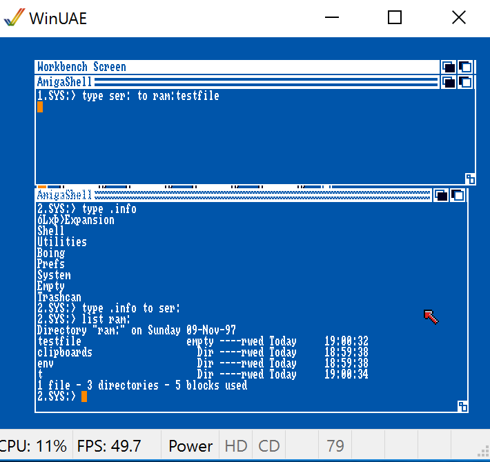The image size is (490, 462).
Task: Click the Workbench Screen depth gadget, dark square
Action: 448,67
